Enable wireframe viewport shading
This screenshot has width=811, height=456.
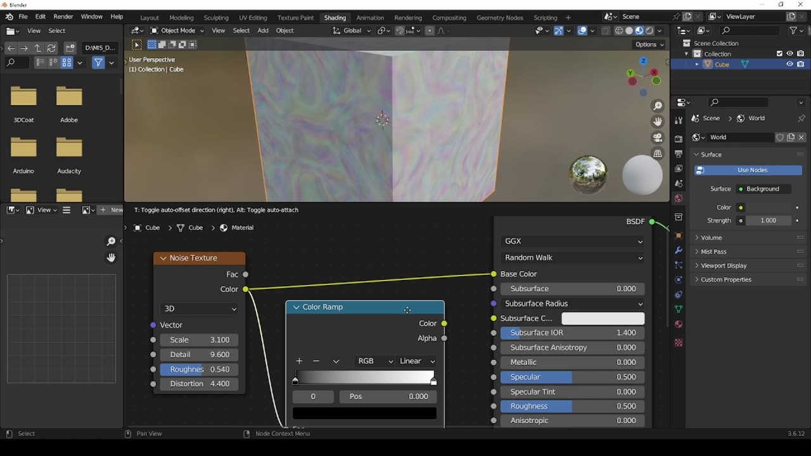pyautogui.click(x=619, y=30)
